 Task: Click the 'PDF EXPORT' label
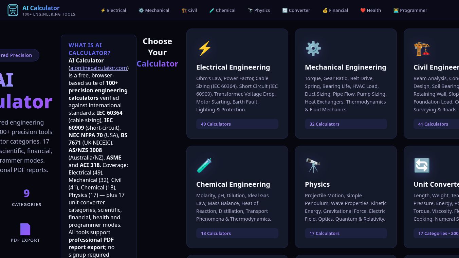[25, 240]
